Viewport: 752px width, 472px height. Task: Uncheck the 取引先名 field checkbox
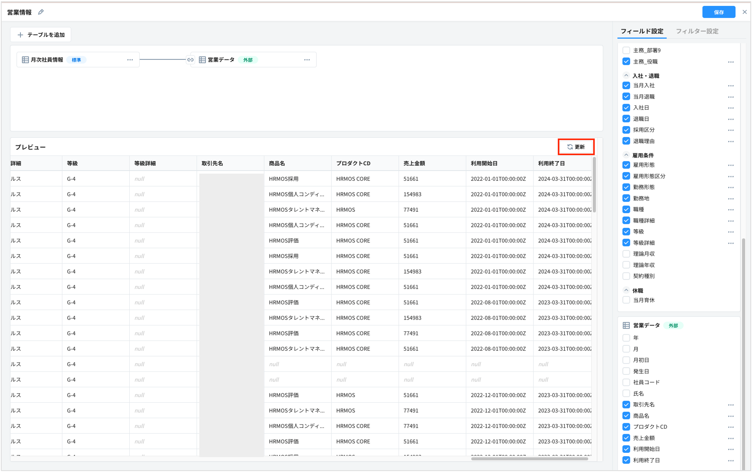click(626, 405)
